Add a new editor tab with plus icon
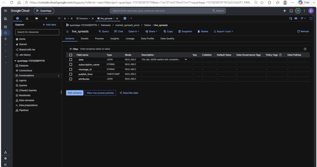This screenshot has height=167, width=317. [125, 18]
